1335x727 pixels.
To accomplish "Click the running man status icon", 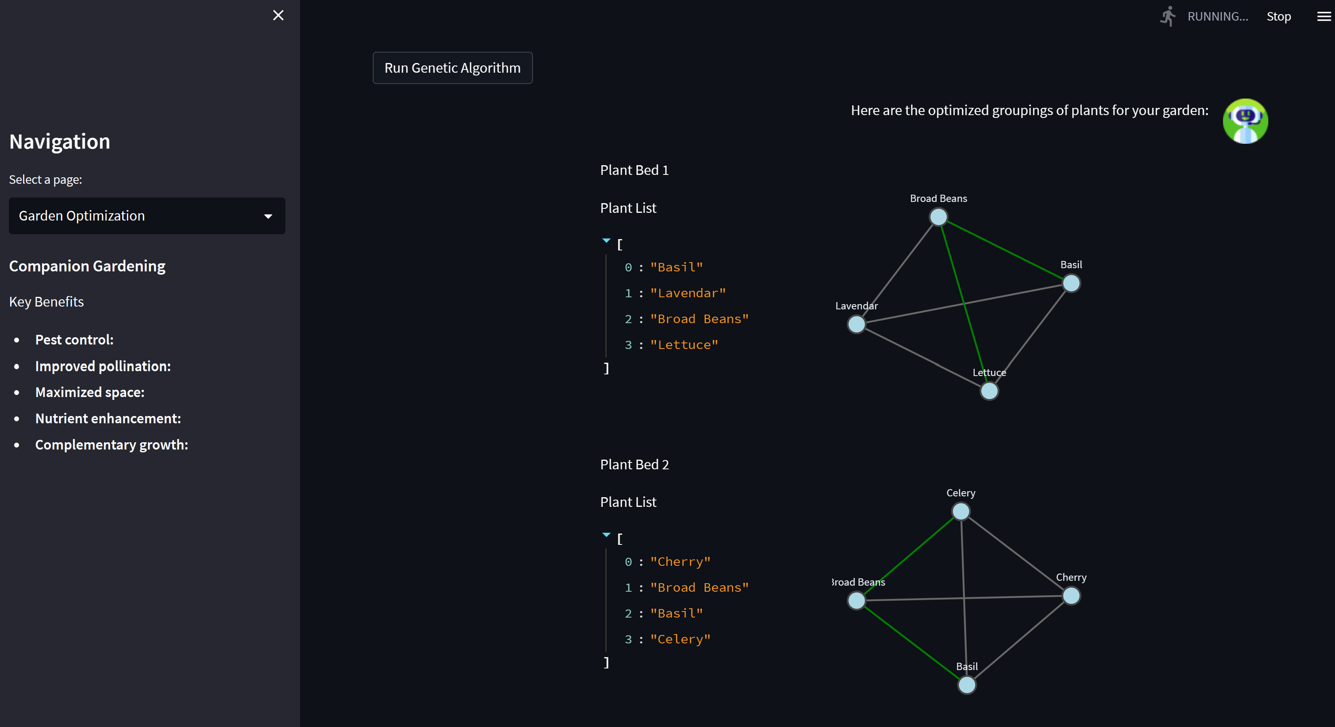I will 1168,17.
